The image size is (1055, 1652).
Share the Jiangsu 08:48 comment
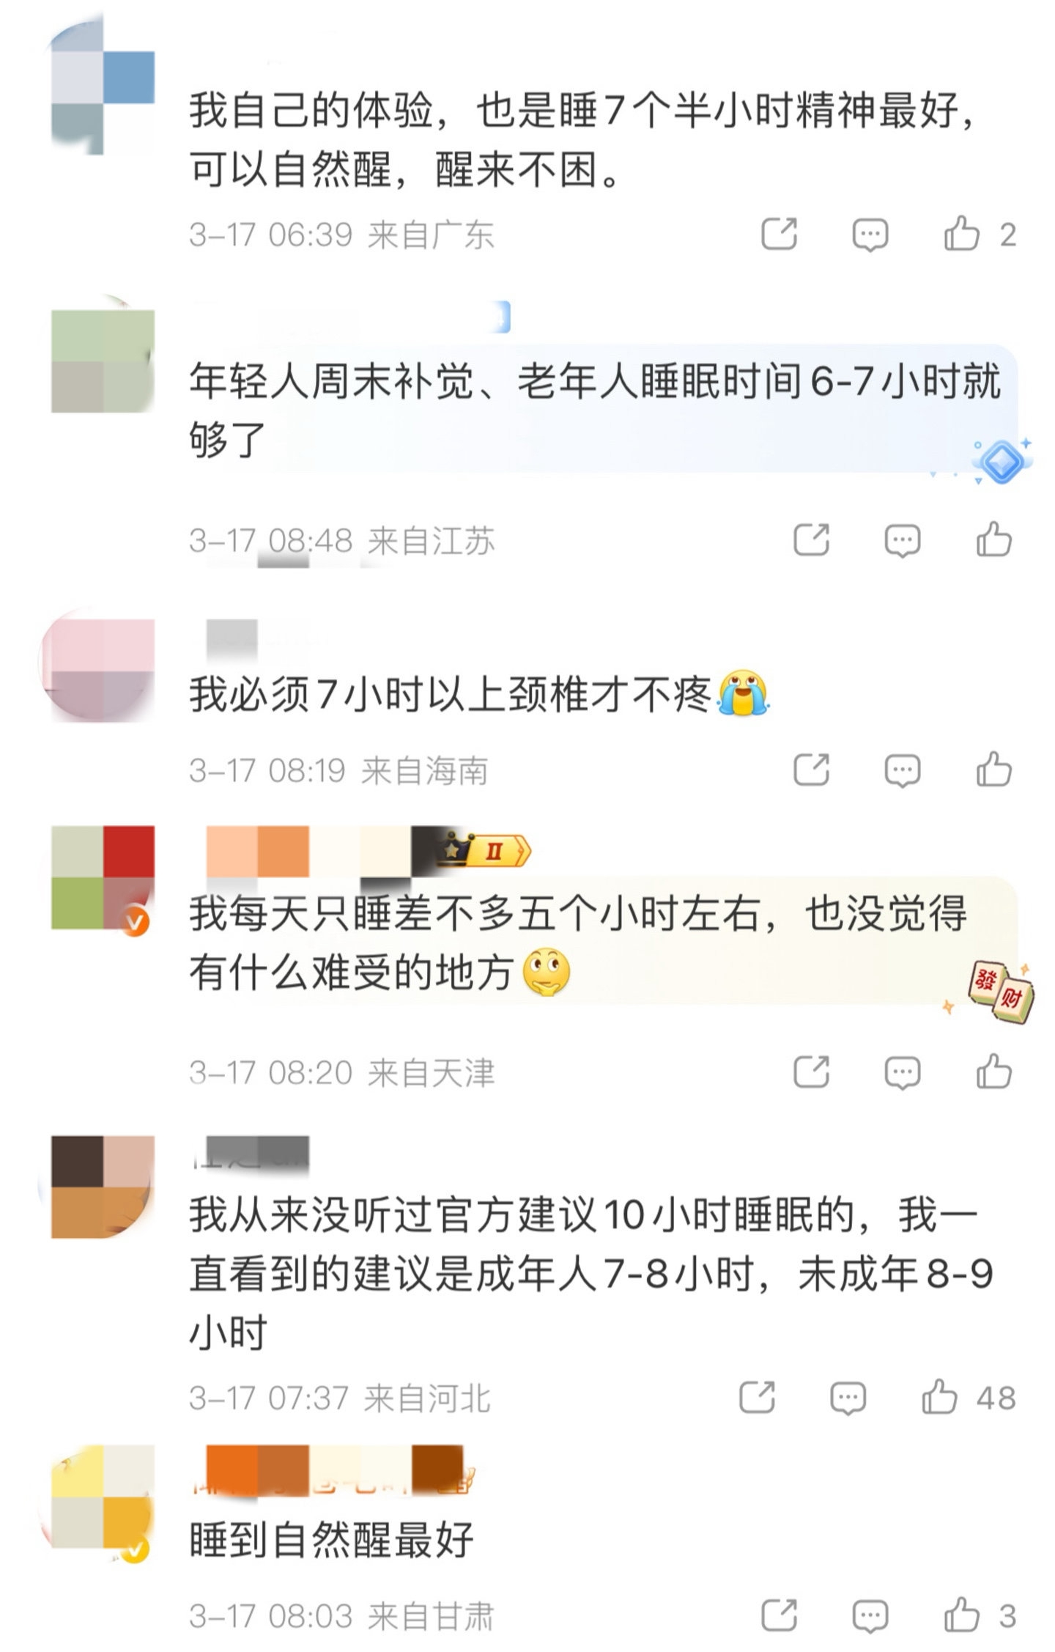point(811,540)
